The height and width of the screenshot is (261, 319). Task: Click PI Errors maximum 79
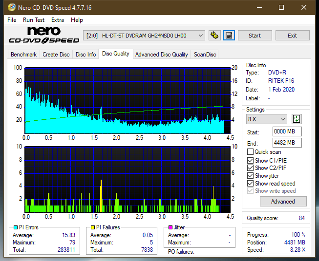[x=72, y=242]
